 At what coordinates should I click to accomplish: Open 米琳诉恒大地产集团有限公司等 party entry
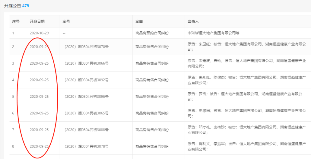(x=214, y=33)
